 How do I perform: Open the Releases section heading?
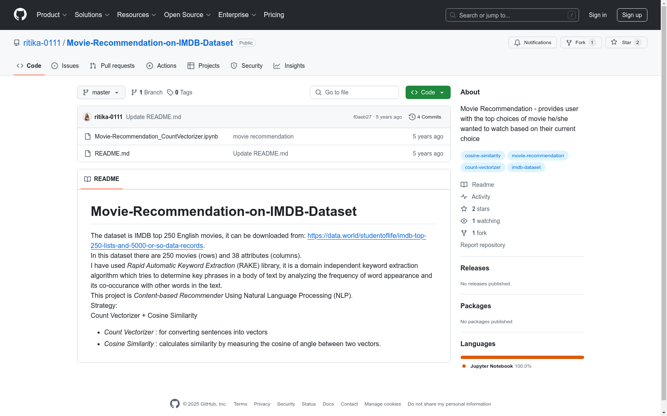pyautogui.click(x=475, y=268)
